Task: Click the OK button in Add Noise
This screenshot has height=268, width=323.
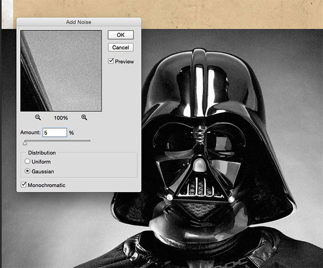Action: coord(121,35)
